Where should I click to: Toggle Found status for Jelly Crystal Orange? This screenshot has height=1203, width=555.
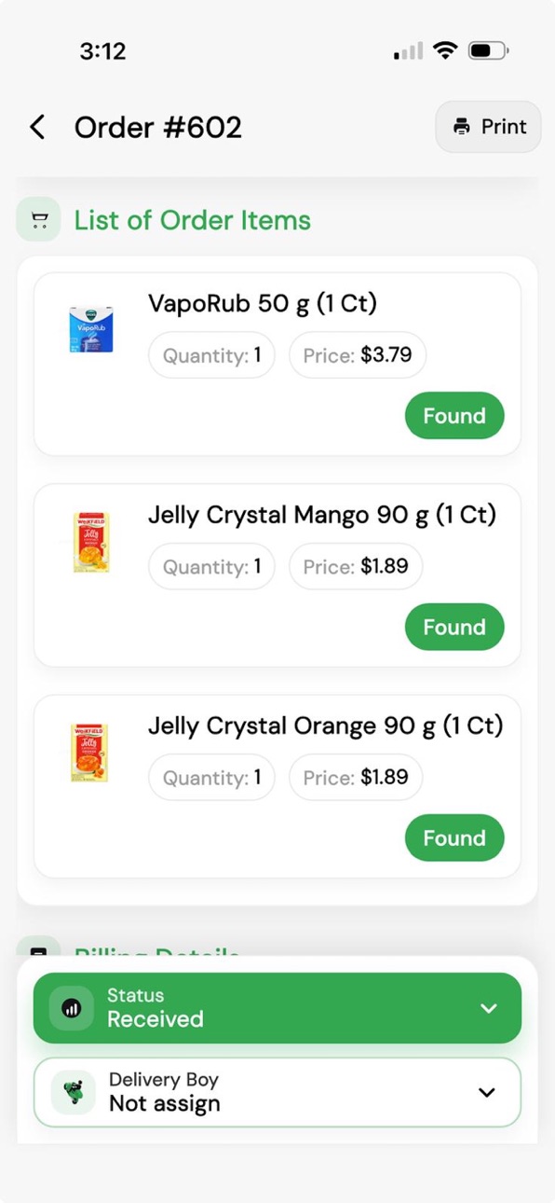click(x=454, y=838)
